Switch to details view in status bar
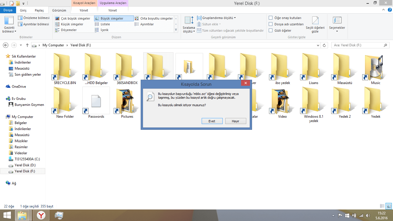Screen dimensions: 393x221 (382, 206)
